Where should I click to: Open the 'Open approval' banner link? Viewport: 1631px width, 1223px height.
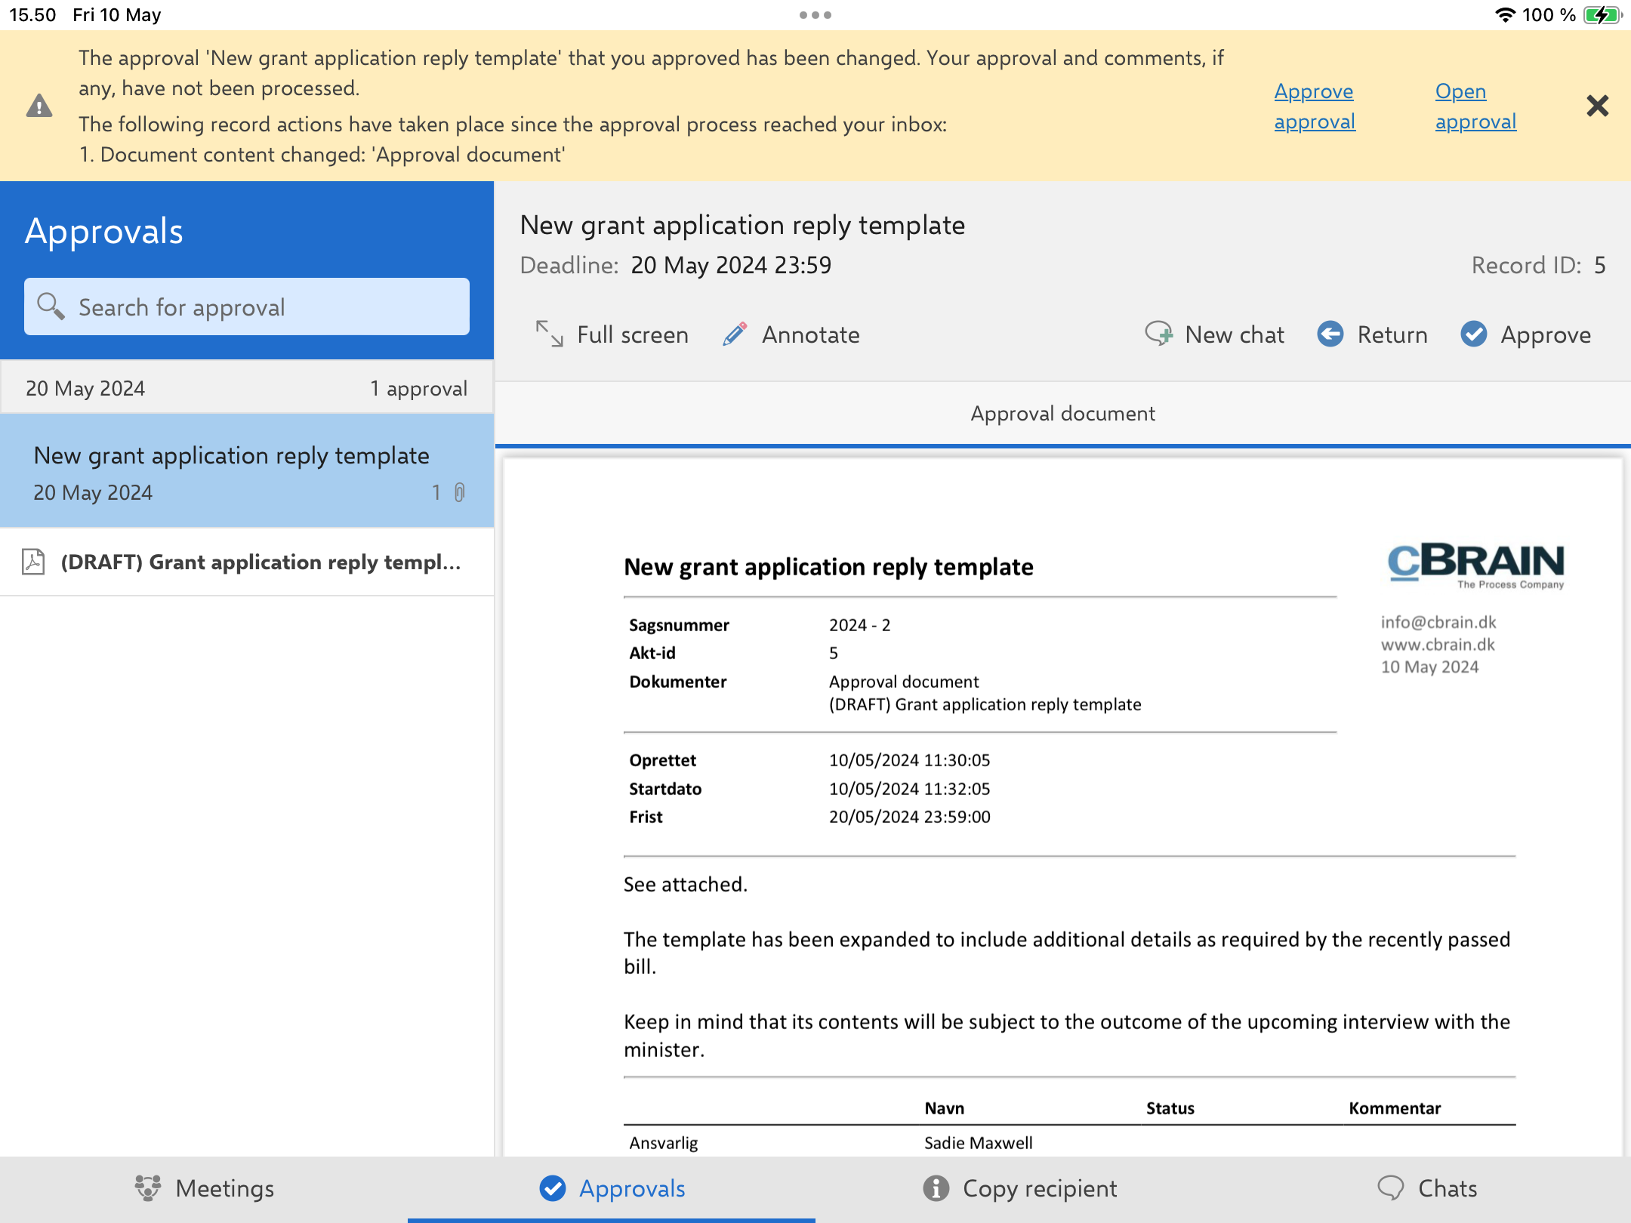click(x=1475, y=106)
